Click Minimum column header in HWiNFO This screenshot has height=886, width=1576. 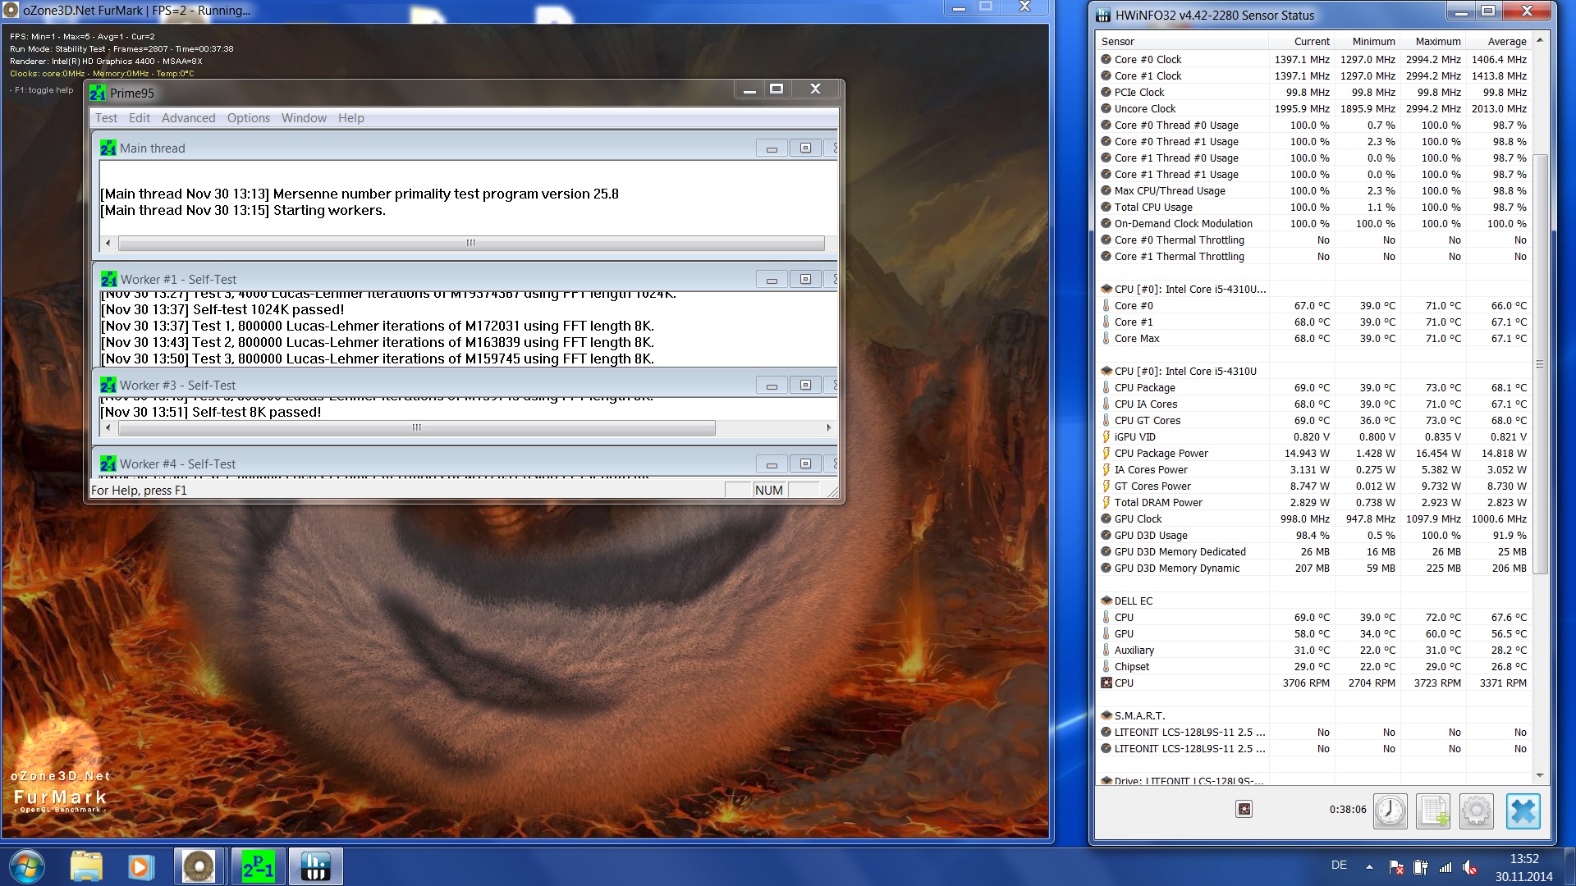[1367, 42]
